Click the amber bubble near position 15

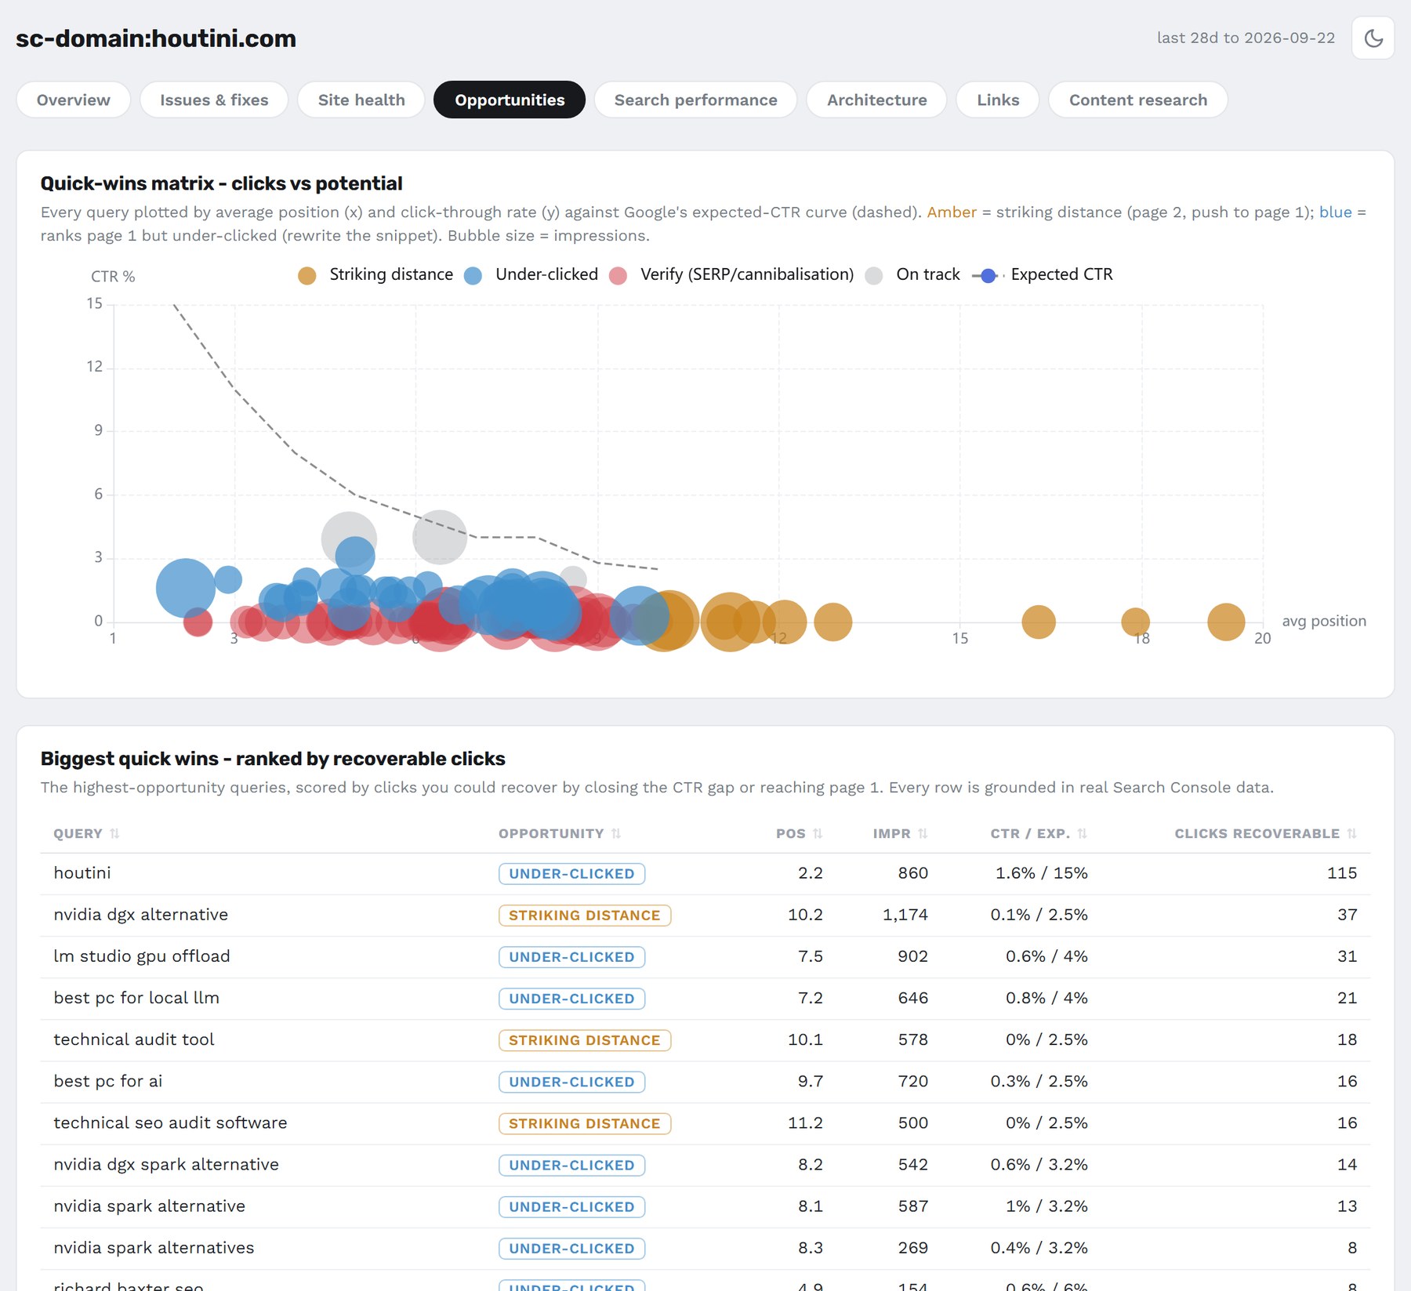coord(1039,622)
